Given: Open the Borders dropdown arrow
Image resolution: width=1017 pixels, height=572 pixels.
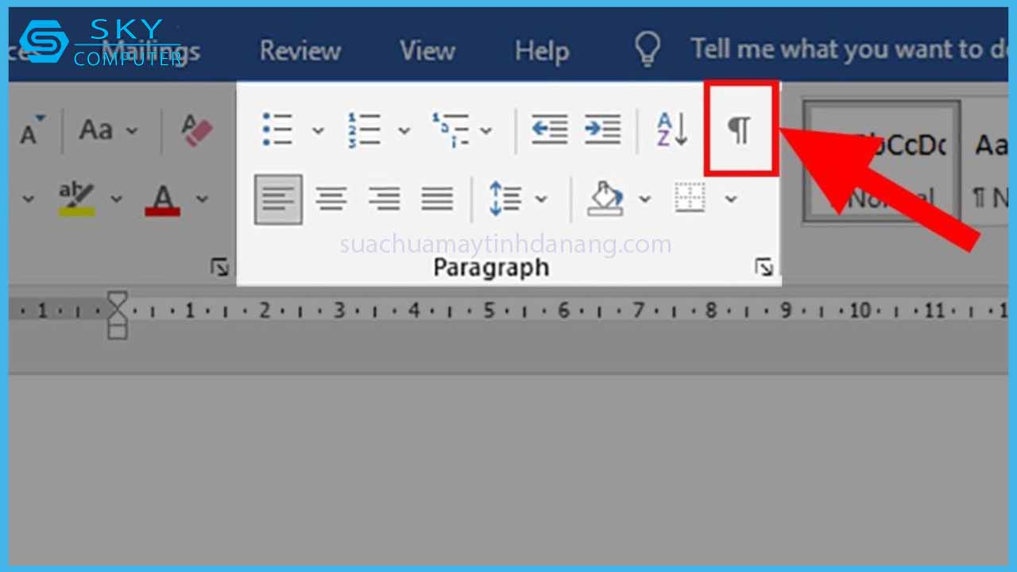Looking at the screenshot, I should point(731,199).
